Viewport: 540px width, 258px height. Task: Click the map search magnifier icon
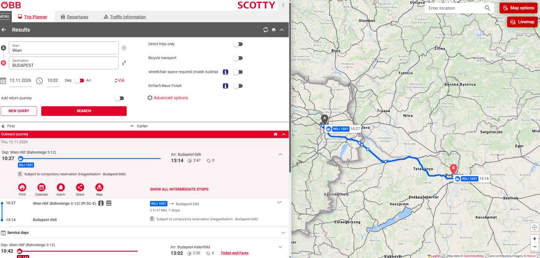[487, 8]
